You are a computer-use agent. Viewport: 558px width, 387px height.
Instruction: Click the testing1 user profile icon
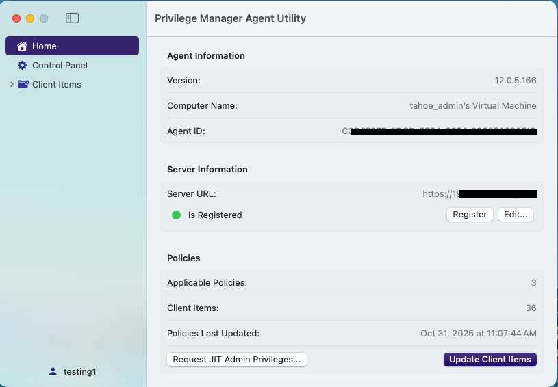pos(53,371)
